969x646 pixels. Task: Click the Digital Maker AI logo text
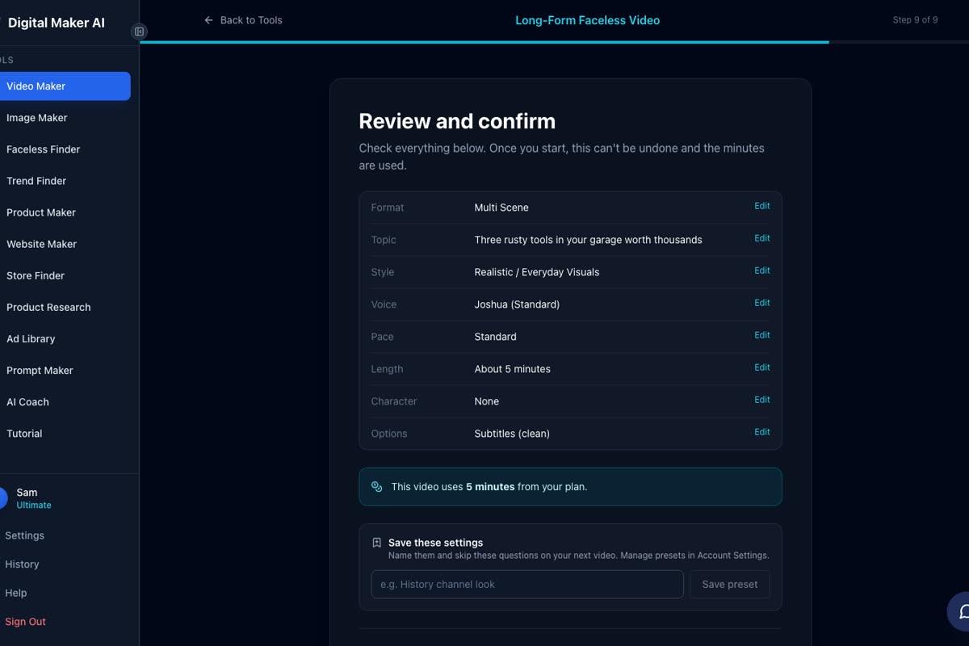click(x=57, y=23)
